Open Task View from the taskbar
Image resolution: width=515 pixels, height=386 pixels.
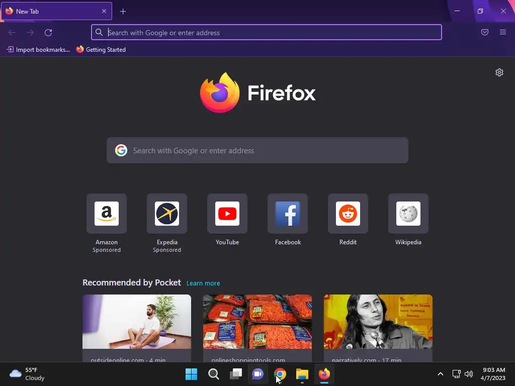[236, 374]
